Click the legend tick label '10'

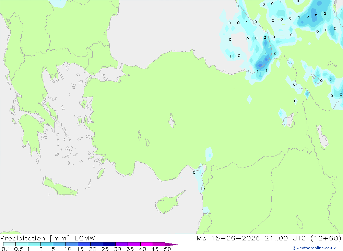point(68,249)
